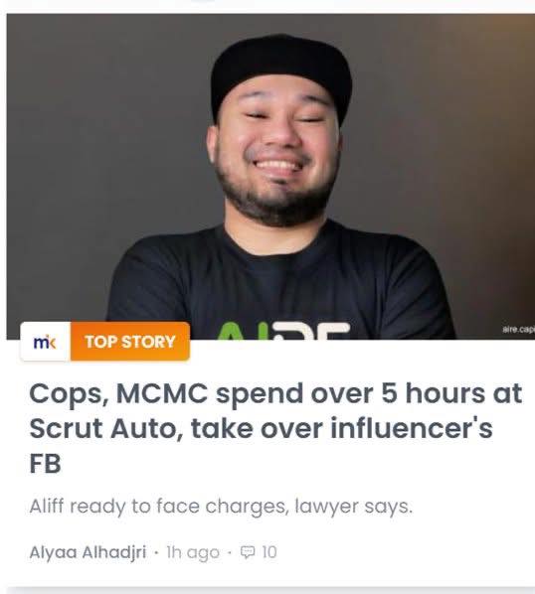Open the article photo thumbnail

pos(270,177)
